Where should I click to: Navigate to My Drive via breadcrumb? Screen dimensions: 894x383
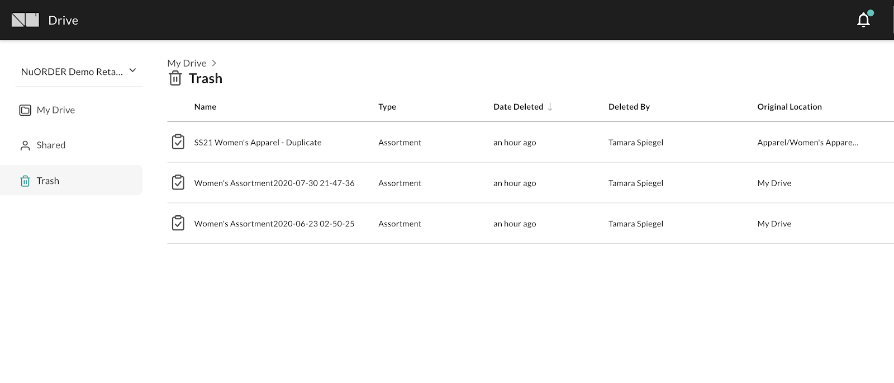click(187, 63)
